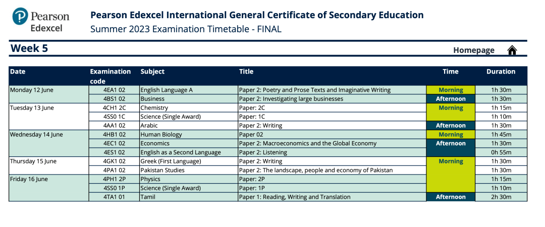545x227 pixels.
Task: Click the Homepage house icon
Action: click(512, 50)
